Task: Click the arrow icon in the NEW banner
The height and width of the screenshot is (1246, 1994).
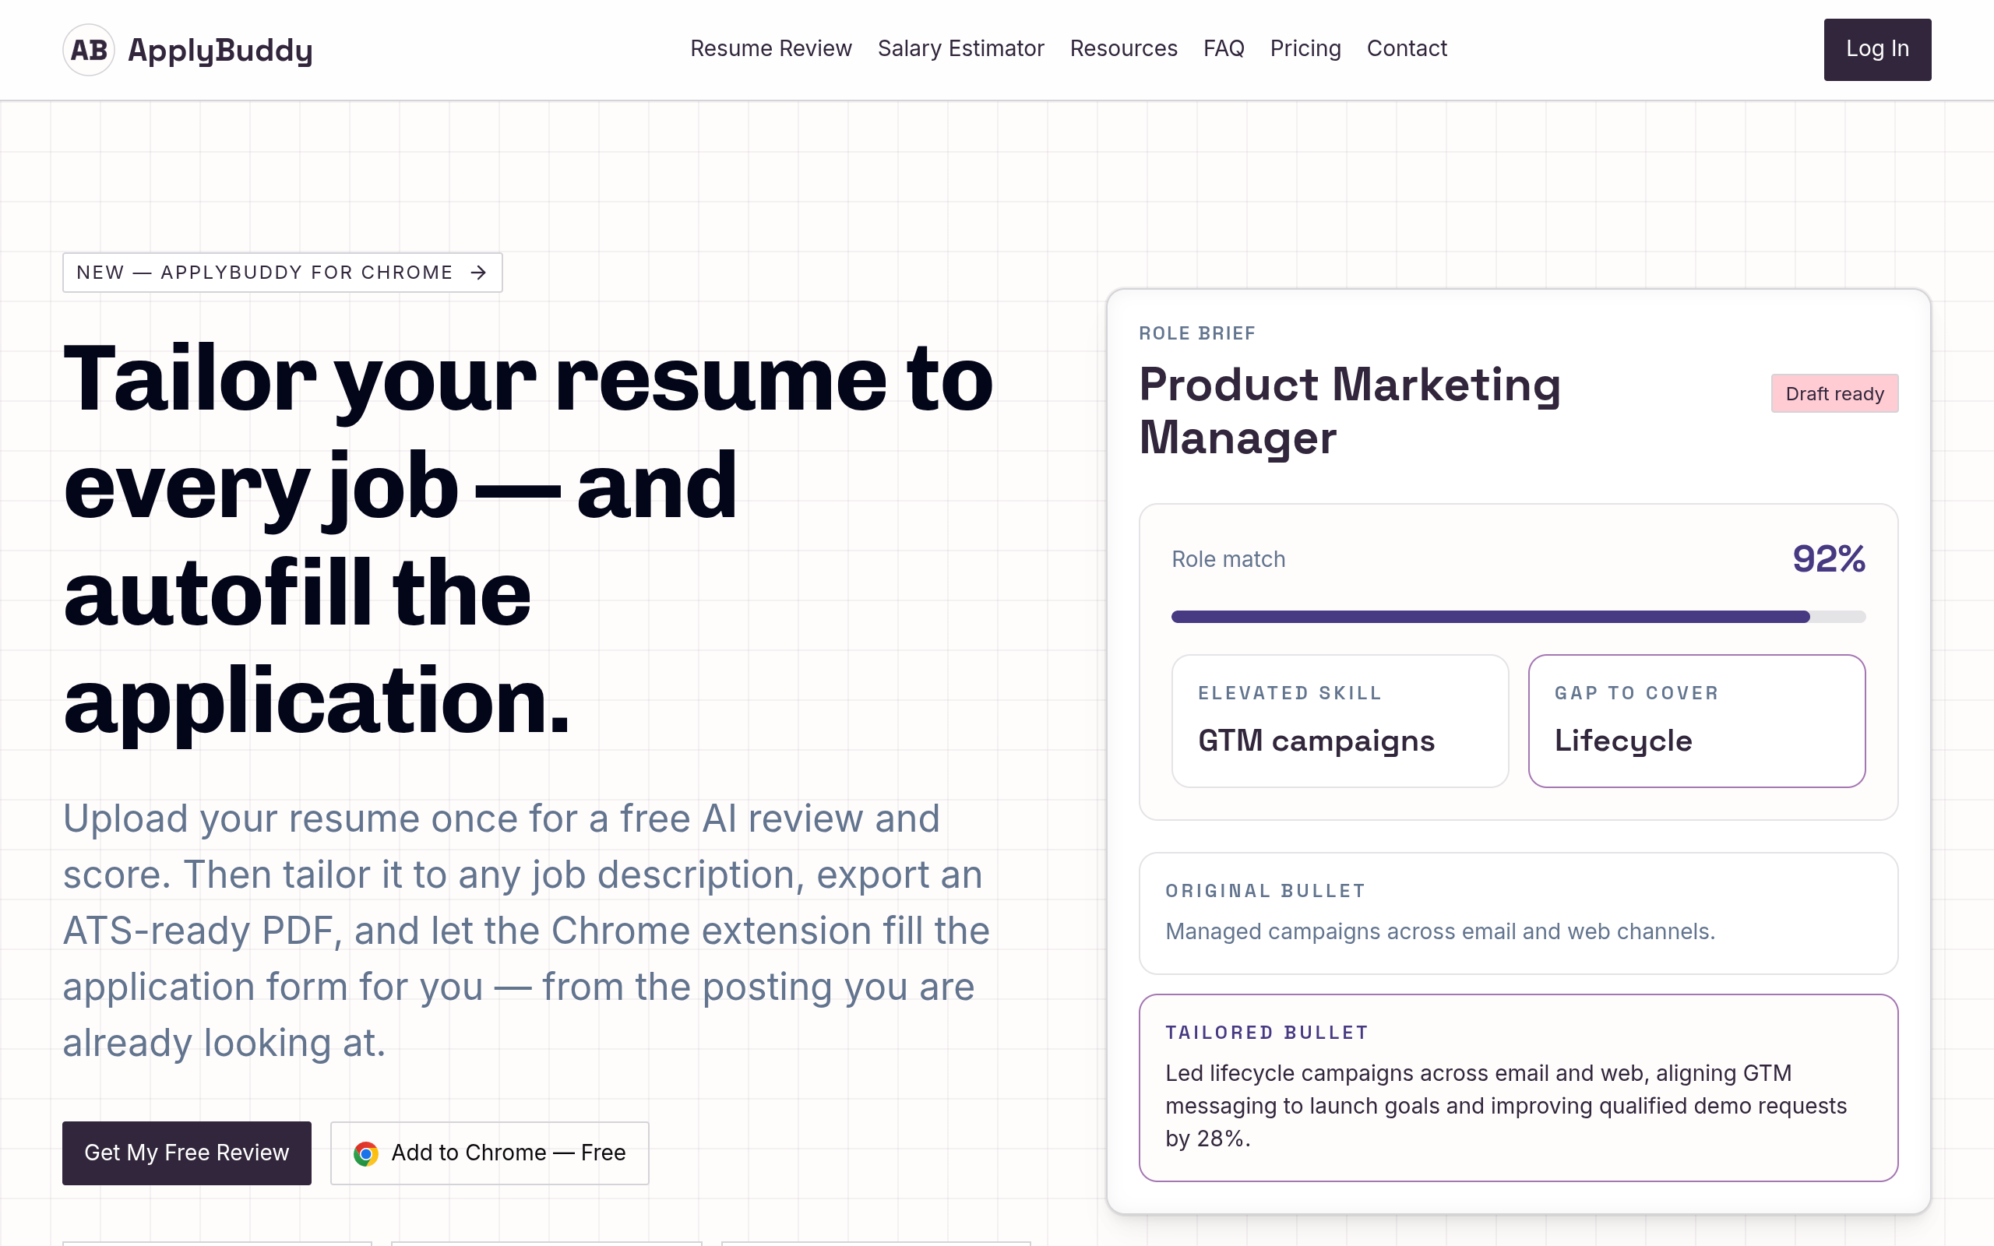Action: pyautogui.click(x=479, y=273)
